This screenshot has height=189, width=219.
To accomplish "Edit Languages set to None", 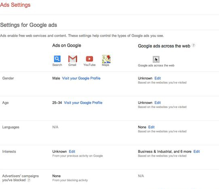I will [151, 127].
